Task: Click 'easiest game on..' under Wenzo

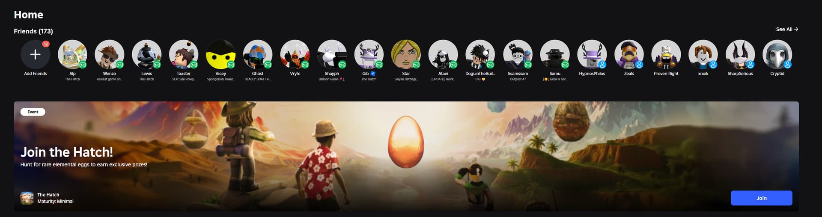Action: (x=110, y=79)
